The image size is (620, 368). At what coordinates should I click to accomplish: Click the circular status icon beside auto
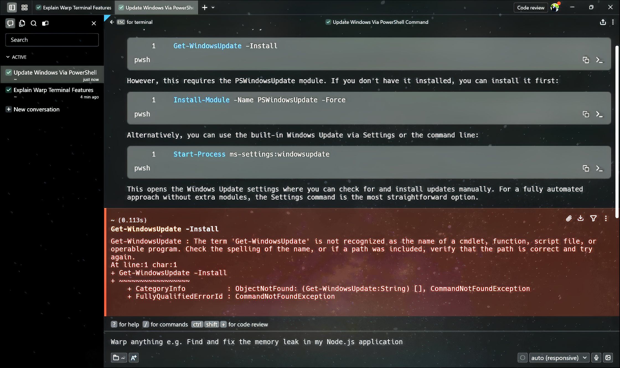coord(523,358)
